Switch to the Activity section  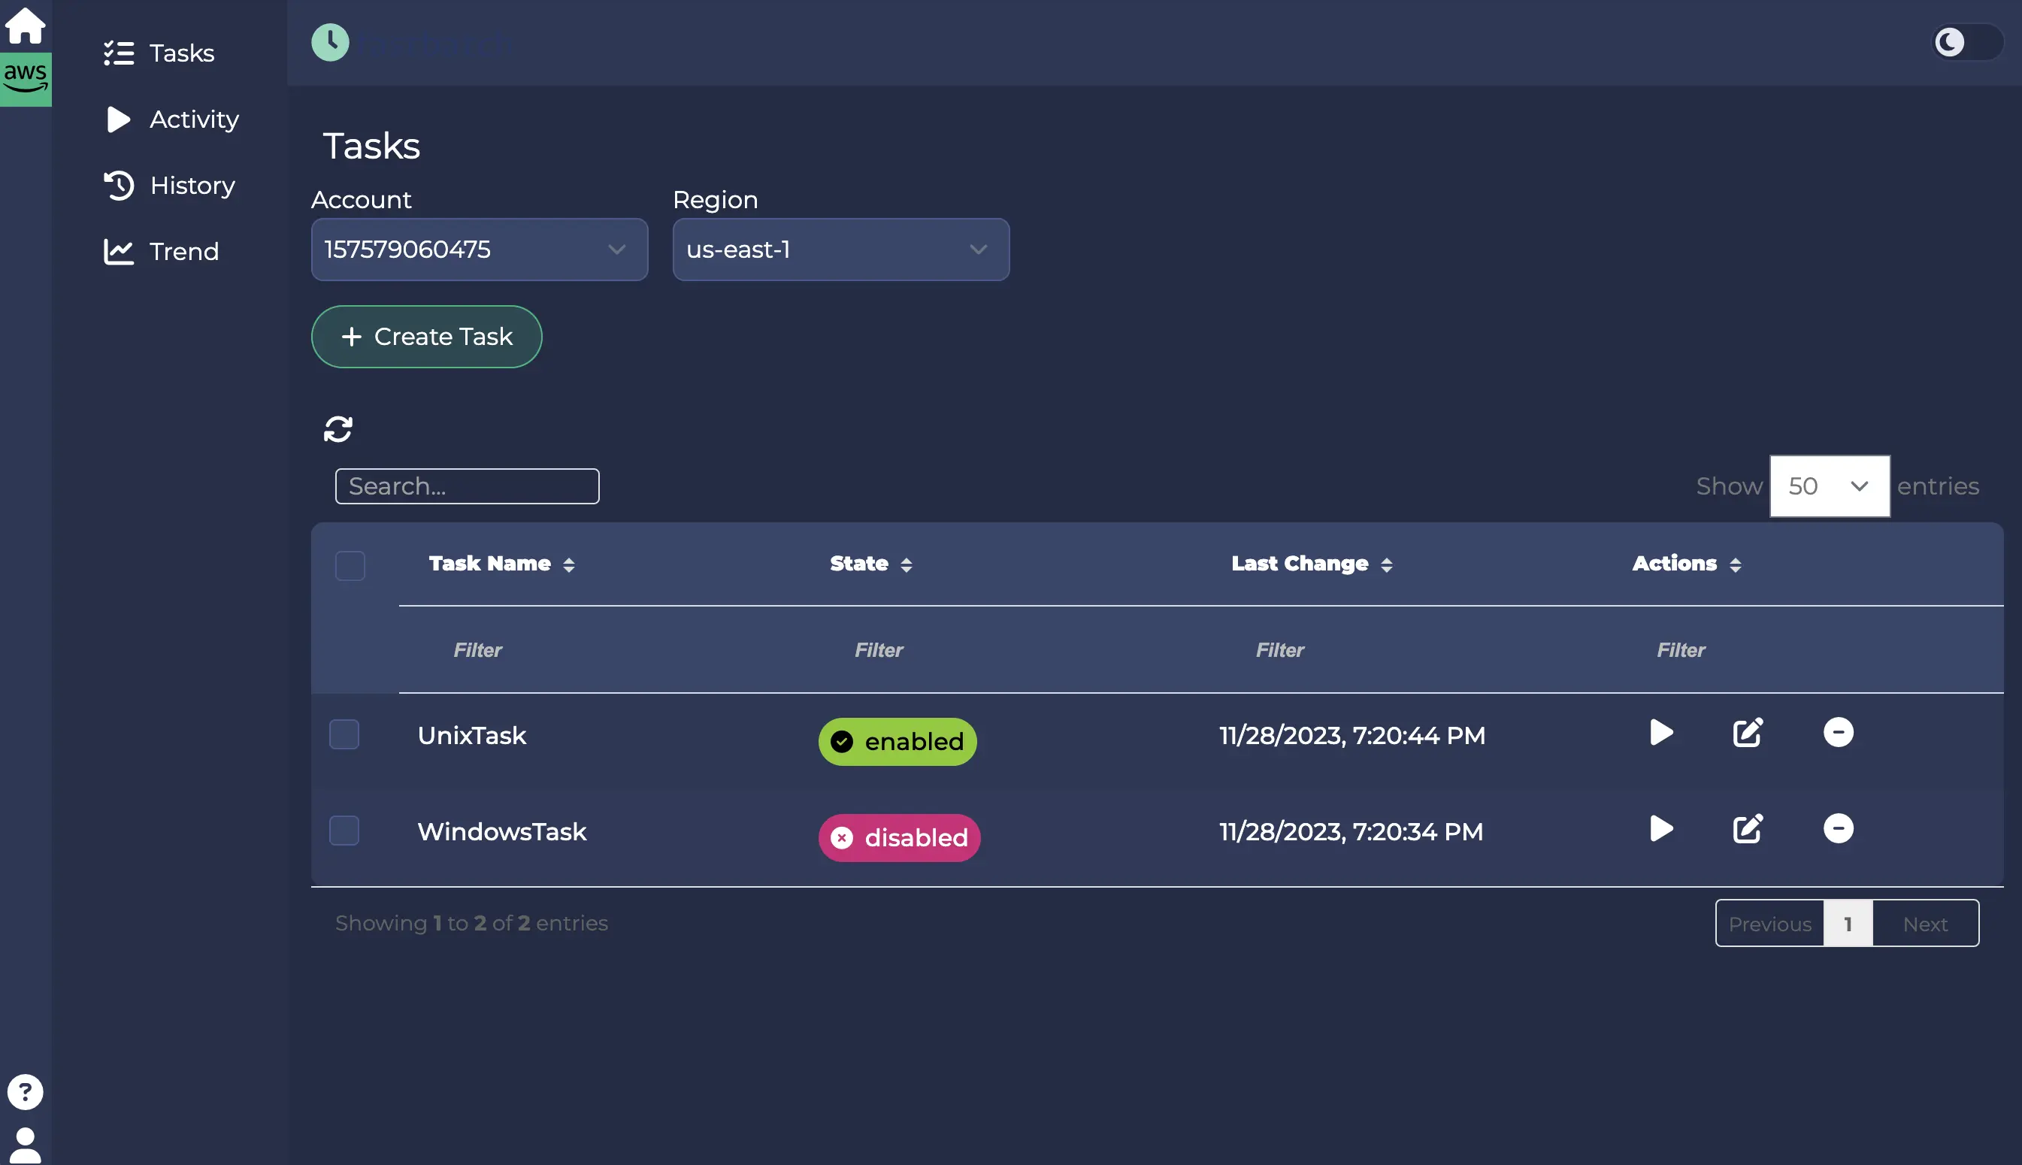[193, 119]
